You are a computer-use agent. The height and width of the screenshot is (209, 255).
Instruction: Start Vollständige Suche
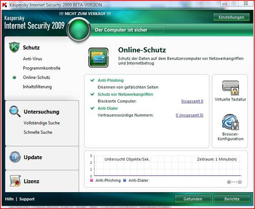click(x=42, y=123)
